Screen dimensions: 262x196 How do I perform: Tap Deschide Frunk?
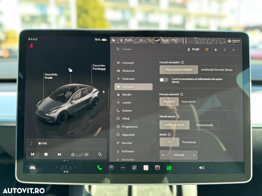[51, 76]
